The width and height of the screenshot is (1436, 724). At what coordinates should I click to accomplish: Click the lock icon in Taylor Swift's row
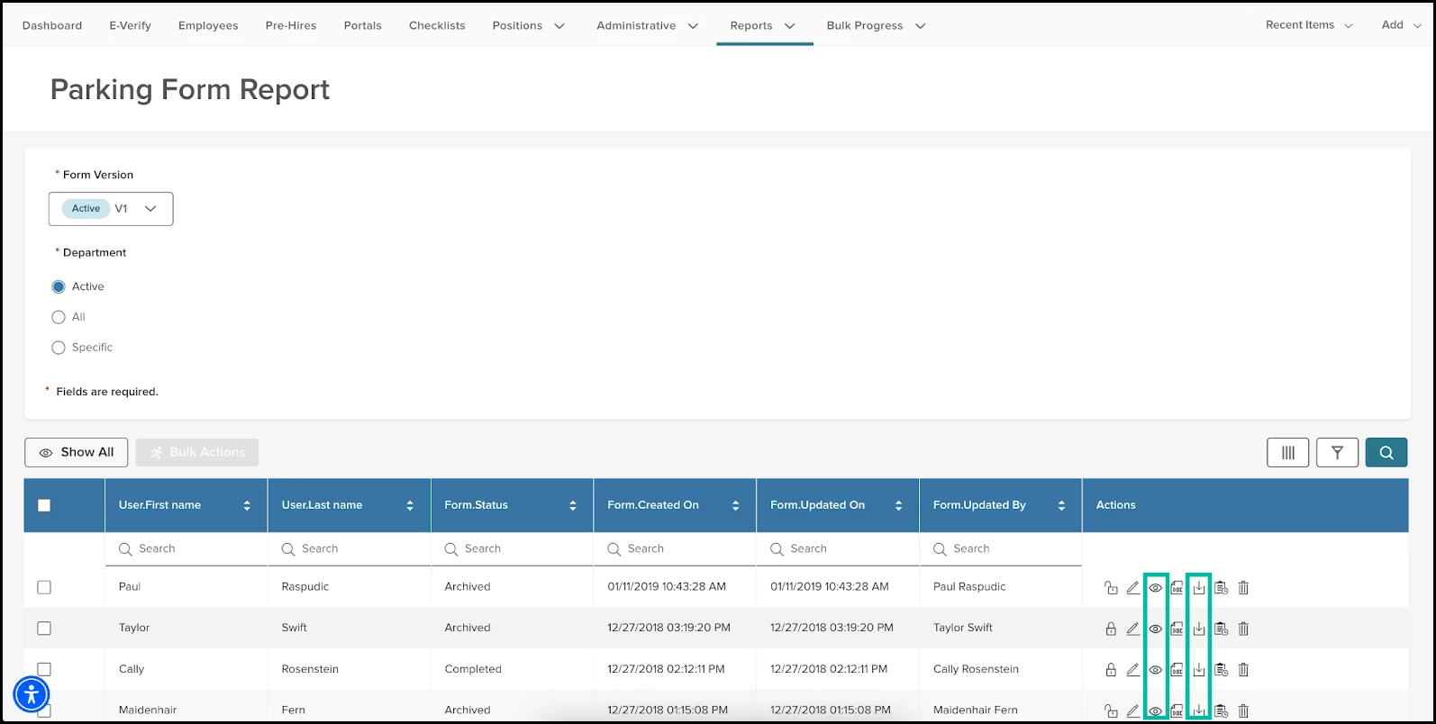pyautogui.click(x=1111, y=629)
